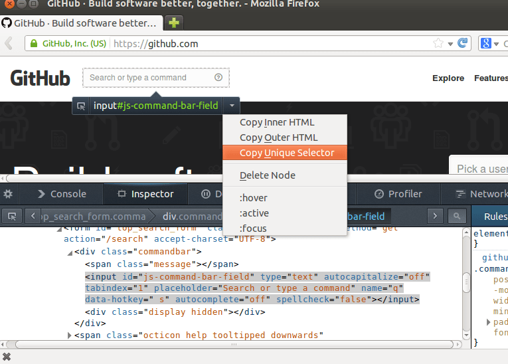The height and width of the screenshot is (364, 508).
Task: Click the div.commandbar breadcrumb
Action: 192,216
